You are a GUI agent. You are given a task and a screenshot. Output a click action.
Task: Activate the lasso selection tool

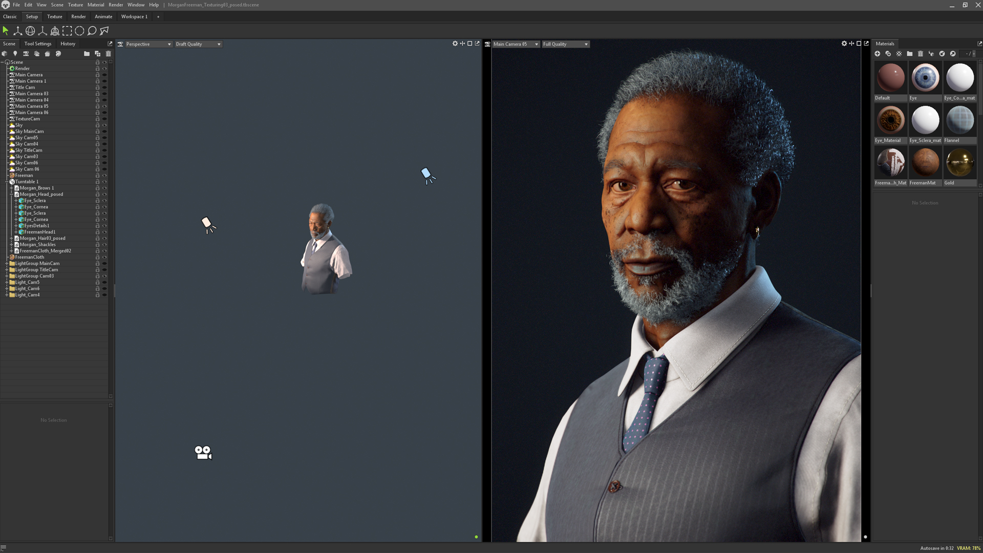coord(92,31)
